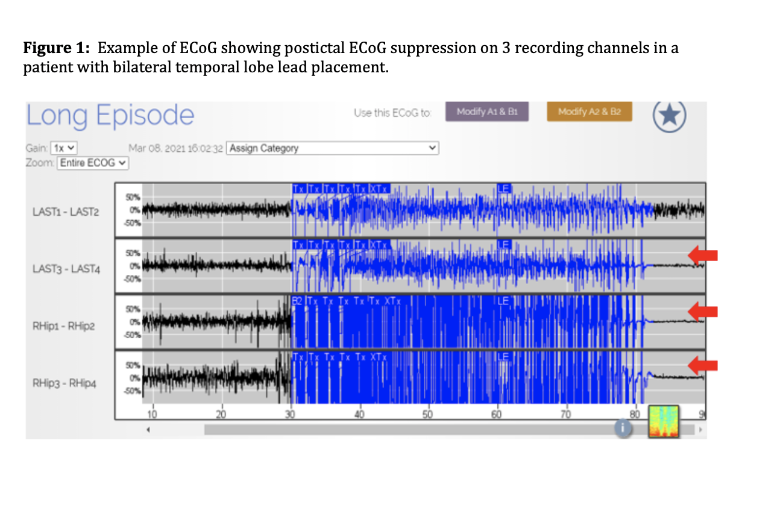This screenshot has width=780, height=522.
Task: Click the 40 second time axis tick
Action: (x=359, y=414)
